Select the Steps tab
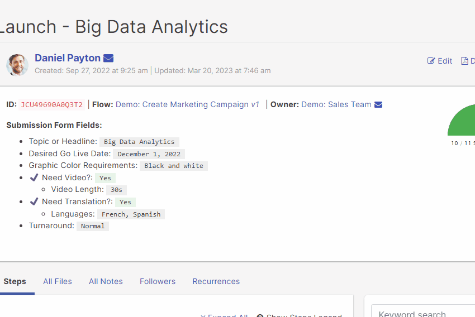475x317 pixels. coord(15,281)
